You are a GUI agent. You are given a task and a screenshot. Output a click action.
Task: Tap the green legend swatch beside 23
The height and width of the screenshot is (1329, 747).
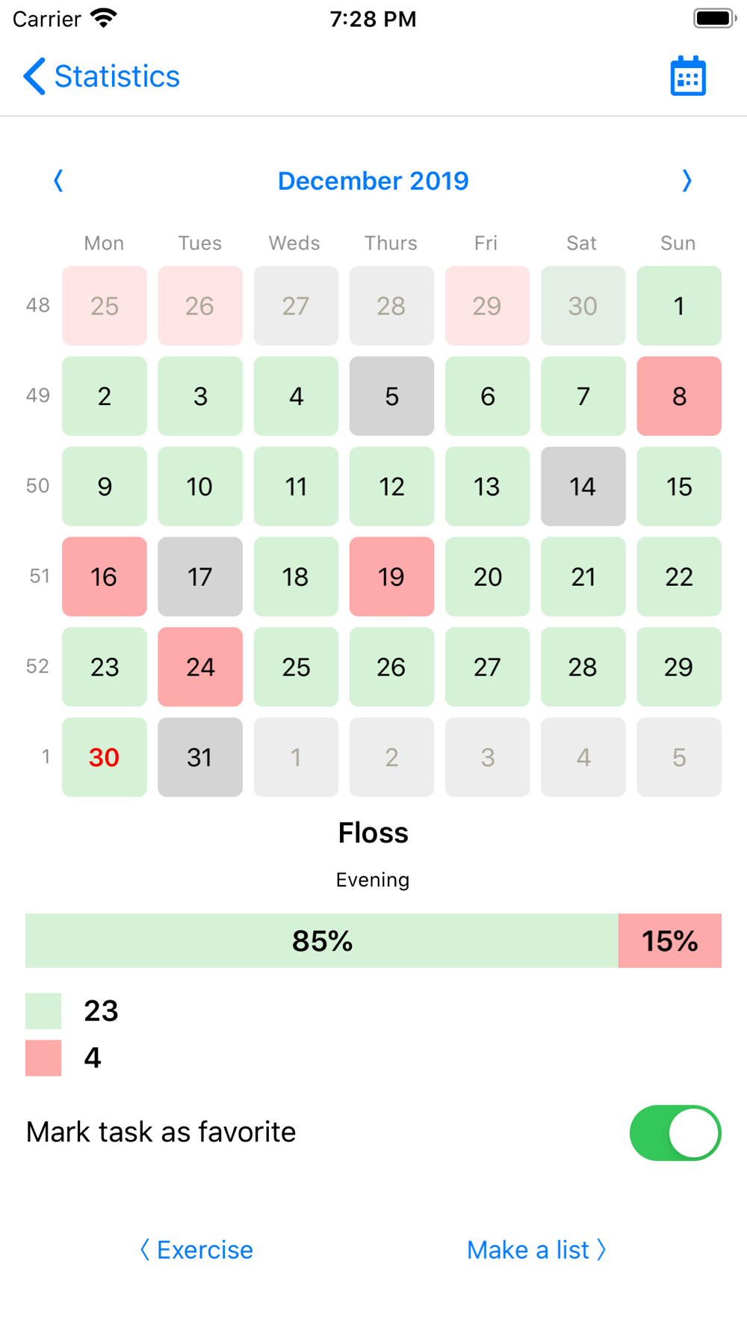coord(43,1011)
